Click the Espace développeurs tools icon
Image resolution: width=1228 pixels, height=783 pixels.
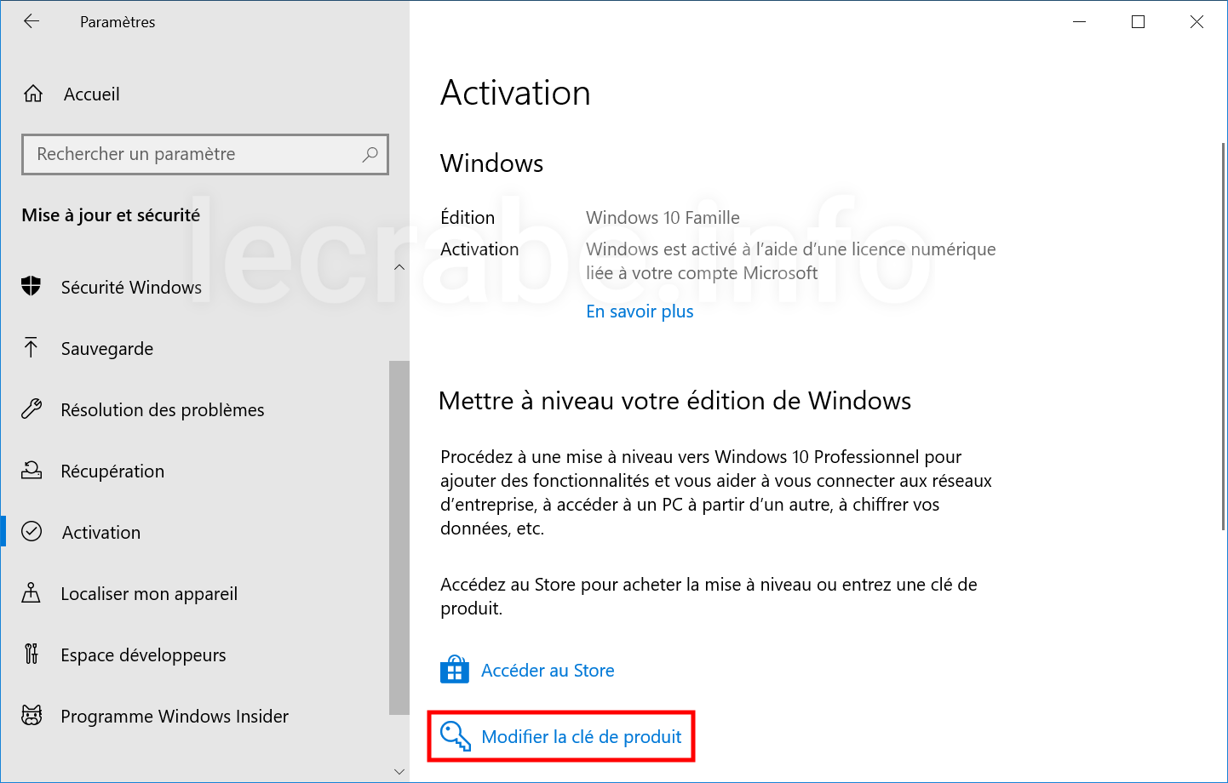[32, 654]
